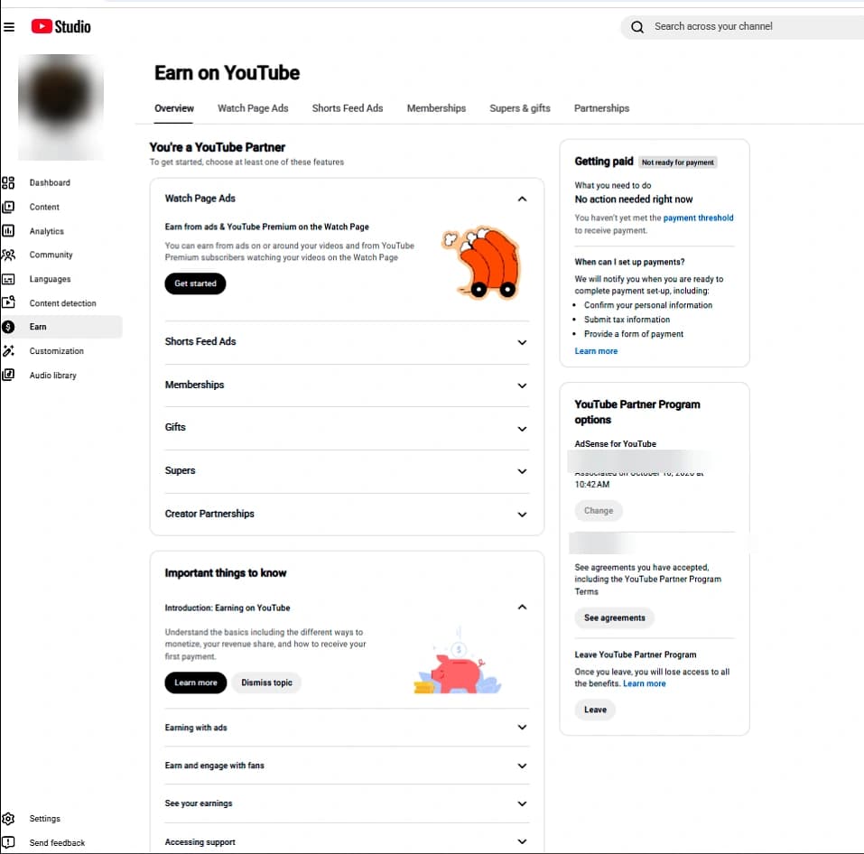Image resolution: width=864 pixels, height=854 pixels.
Task: Click the Change AdSense button
Action: (599, 511)
